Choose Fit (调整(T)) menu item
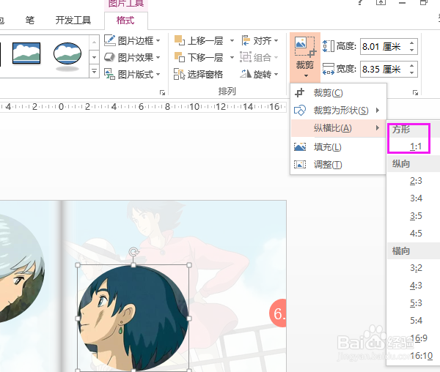The width and height of the screenshot is (440, 372). [338, 165]
